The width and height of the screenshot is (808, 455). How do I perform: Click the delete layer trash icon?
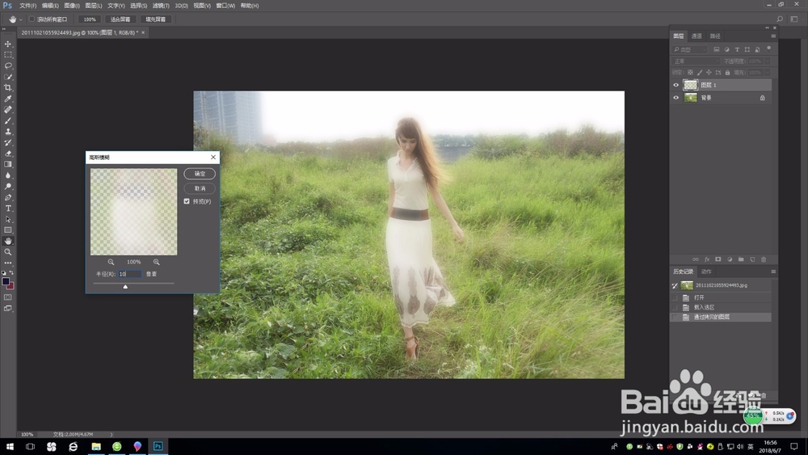[x=764, y=259]
